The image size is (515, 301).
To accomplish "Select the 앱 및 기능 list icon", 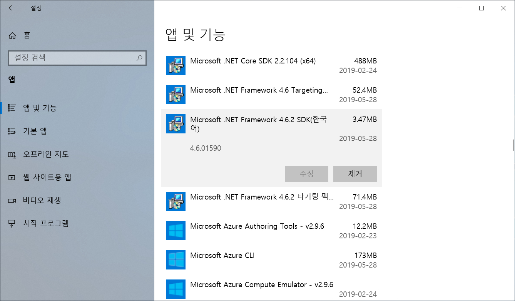I will [12, 108].
